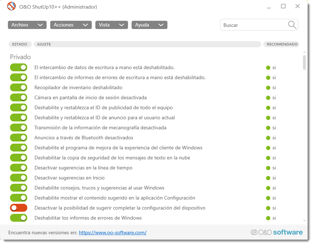Open the Archivo dropdown menu
Image resolution: width=313 pixels, height=245 pixels.
[x=27, y=25]
